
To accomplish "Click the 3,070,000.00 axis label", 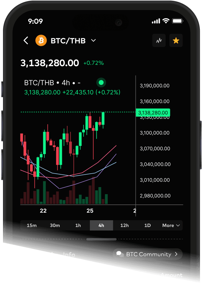I will [x=155, y=149].
